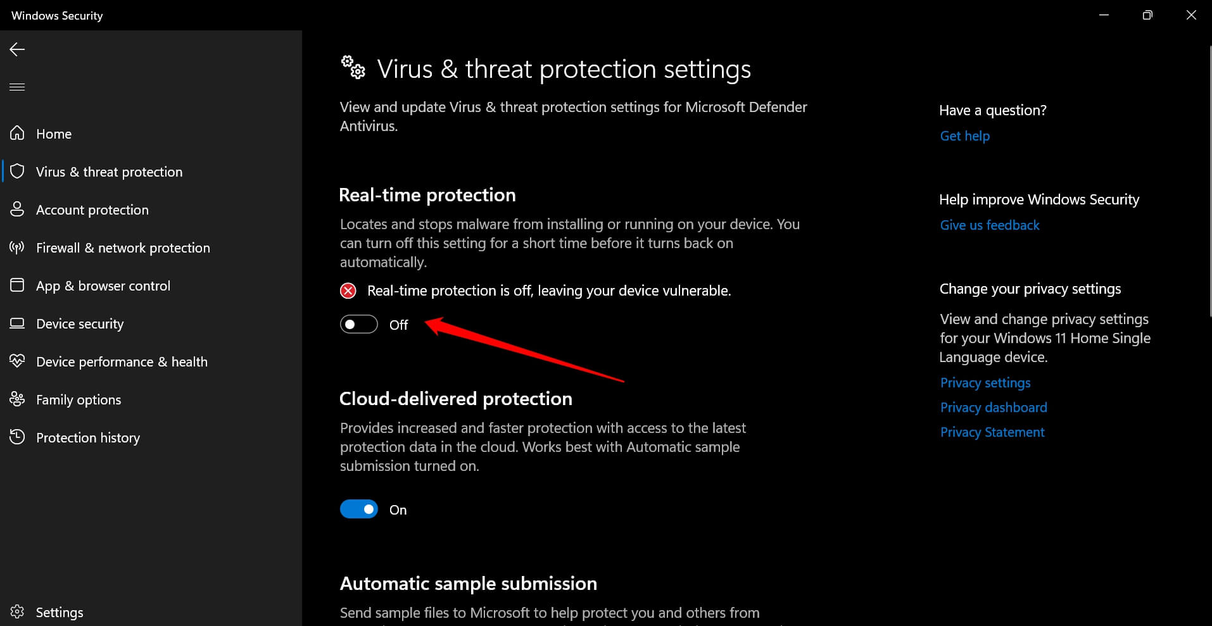Open Settings at bottom of sidebar
Screen dimensions: 1212x626
click(59, 612)
